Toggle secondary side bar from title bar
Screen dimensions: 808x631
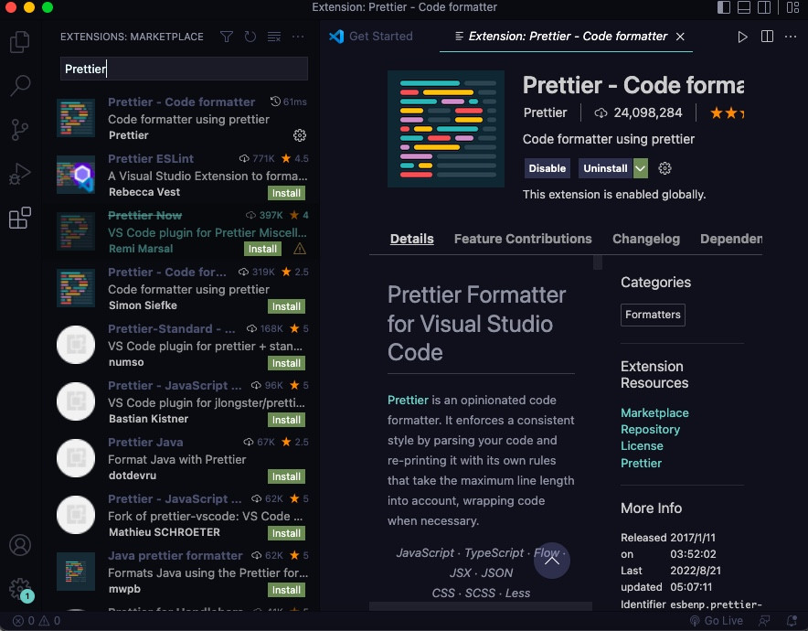point(764,7)
